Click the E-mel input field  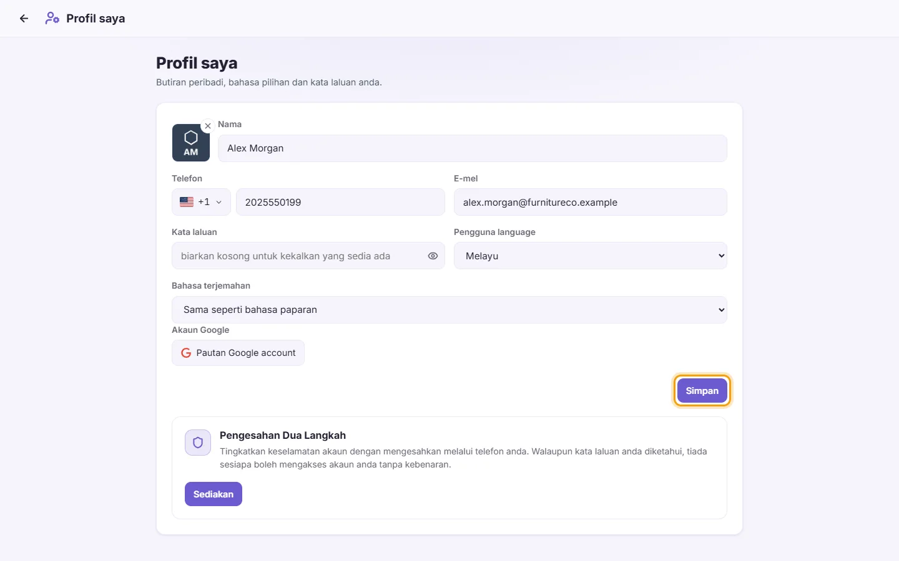[x=591, y=202]
